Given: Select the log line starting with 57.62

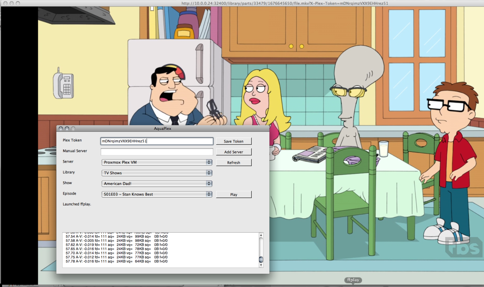Looking at the screenshot, I should point(117,245).
